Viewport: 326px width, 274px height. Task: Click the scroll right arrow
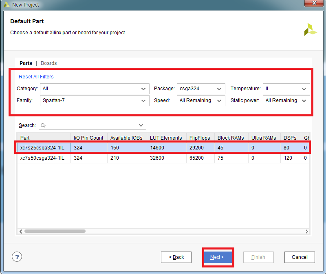[307, 231]
